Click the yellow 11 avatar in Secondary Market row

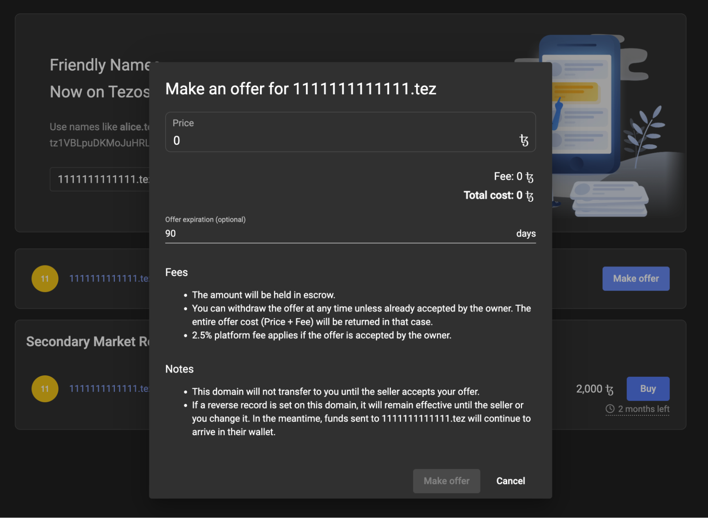point(45,389)
